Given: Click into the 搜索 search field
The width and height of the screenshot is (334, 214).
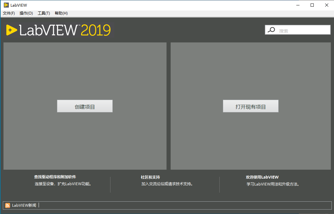Looking at the screenshot, I should [x=298, y=30].
